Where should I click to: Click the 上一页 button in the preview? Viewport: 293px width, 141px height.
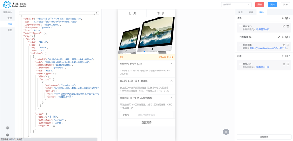132,13
